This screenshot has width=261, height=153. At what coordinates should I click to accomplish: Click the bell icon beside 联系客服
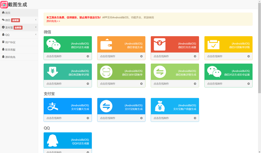tap(3, 49)
